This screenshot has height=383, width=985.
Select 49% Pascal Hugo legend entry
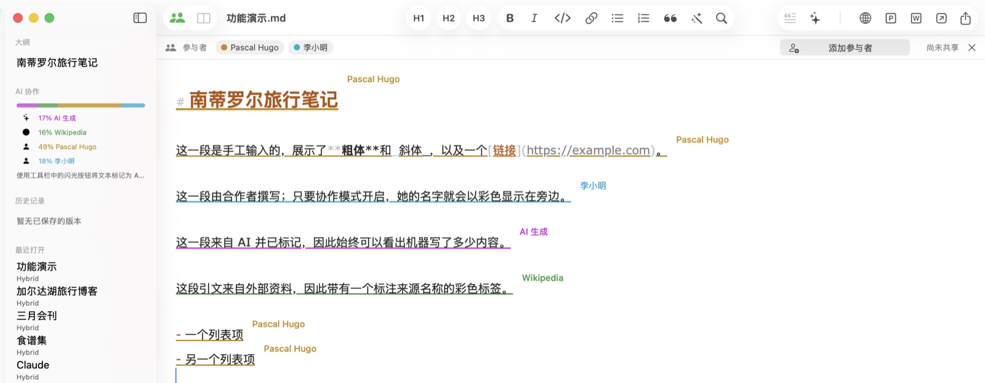67,147
